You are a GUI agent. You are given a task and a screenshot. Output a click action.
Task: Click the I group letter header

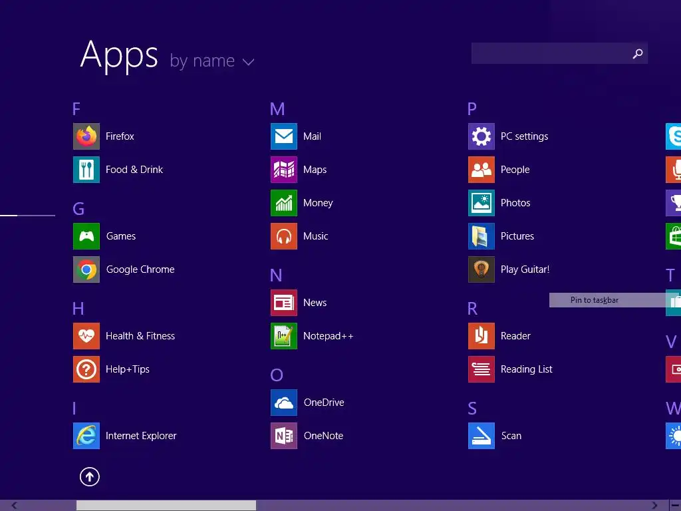pos(74,409)
